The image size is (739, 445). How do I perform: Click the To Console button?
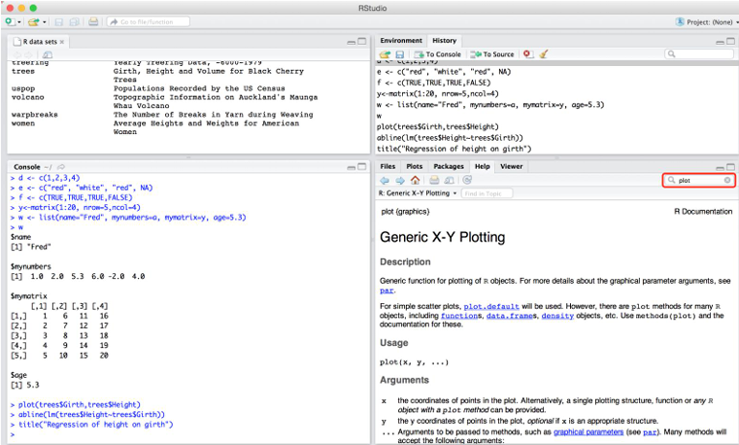437,54
